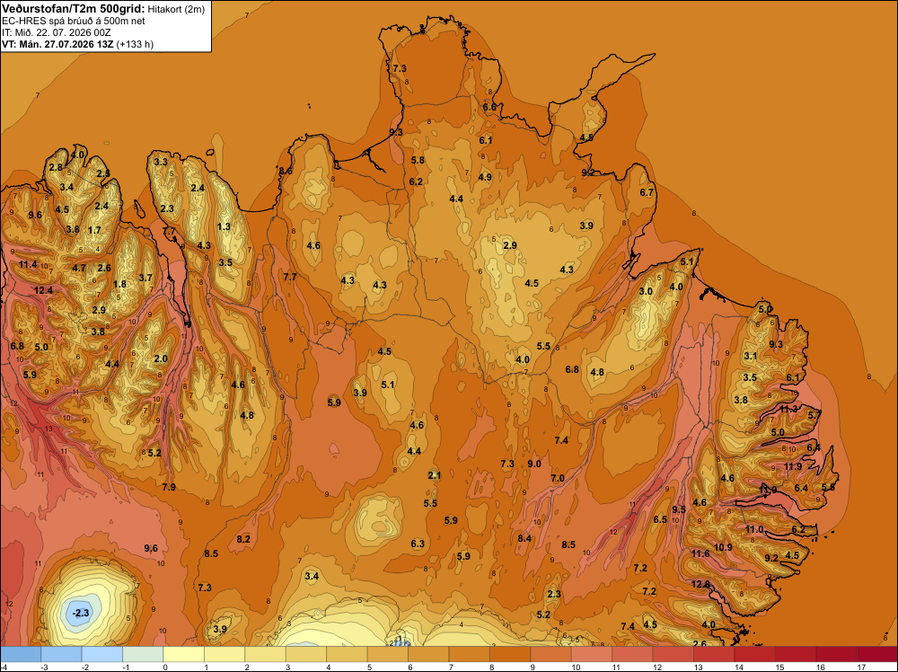Click the 4.7 temperature value

point(79,268)
